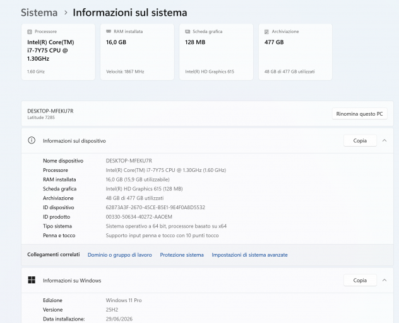This screenshot has height=323, width=399.
Task: Open Dominio o gruppo di lavoro link
Action: point(119,255)
